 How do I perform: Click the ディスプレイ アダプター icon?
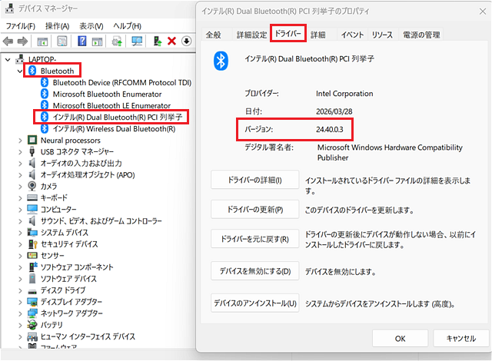tap(32, 302)
